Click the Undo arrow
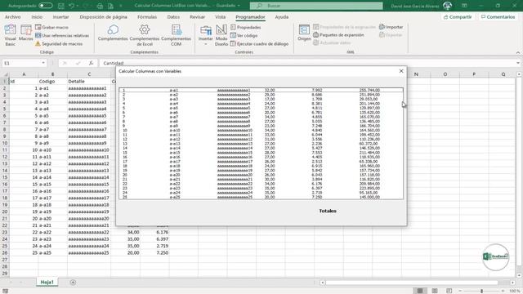The width and height of the screenshot is (523, 294). pos(71,6)
